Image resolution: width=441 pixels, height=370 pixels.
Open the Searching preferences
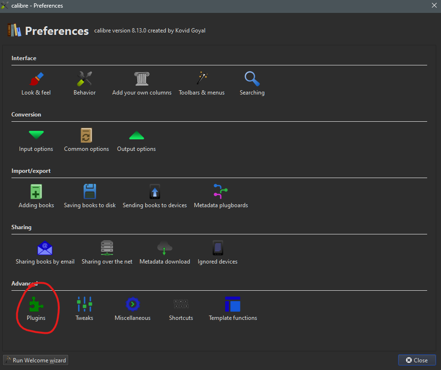(x=252, y=83)
